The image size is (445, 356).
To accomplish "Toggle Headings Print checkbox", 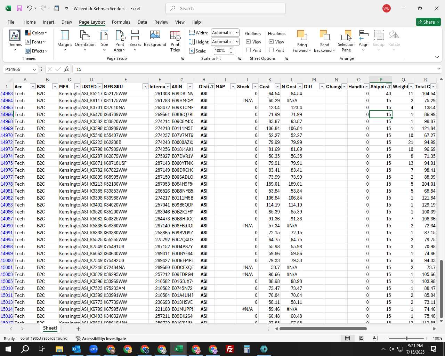I will pos(272,50).
